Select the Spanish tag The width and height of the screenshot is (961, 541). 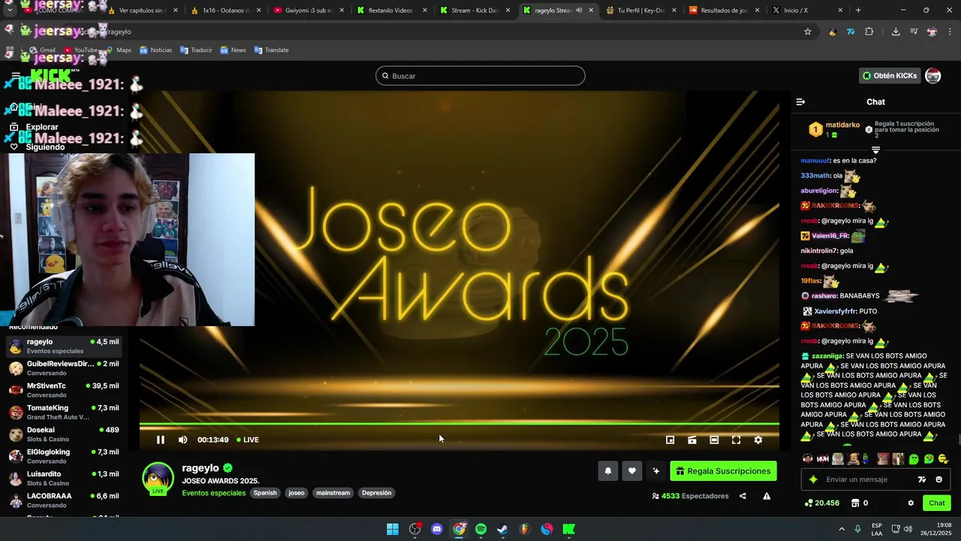[265, 493]
